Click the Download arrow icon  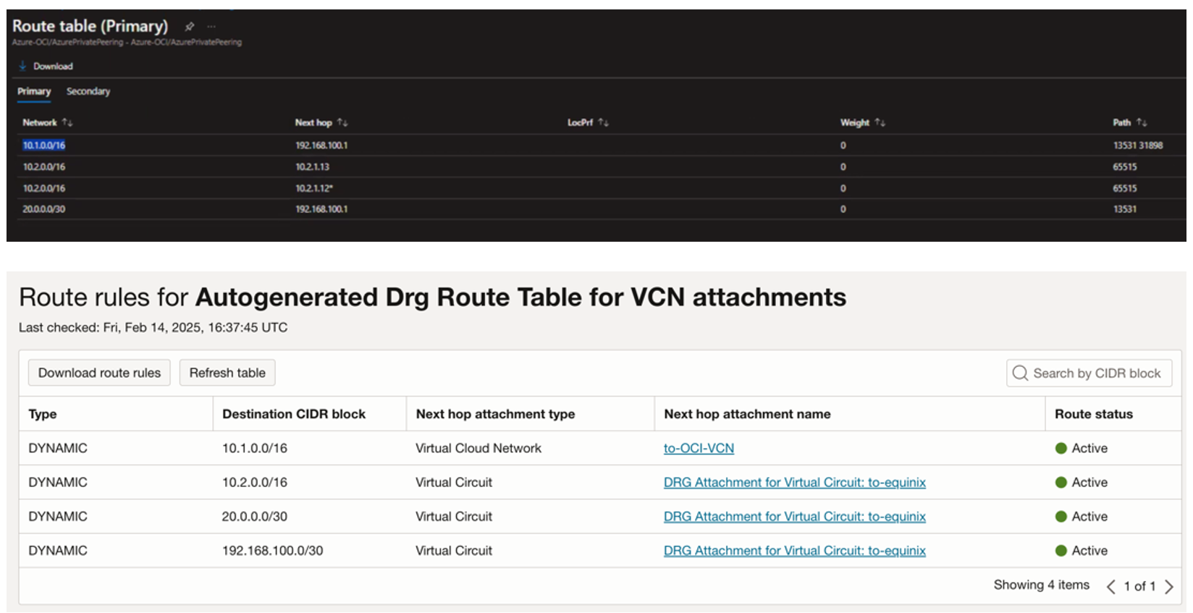point(23,66)
